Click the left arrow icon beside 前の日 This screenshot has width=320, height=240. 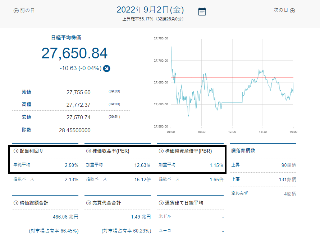[x=16, y=11]
